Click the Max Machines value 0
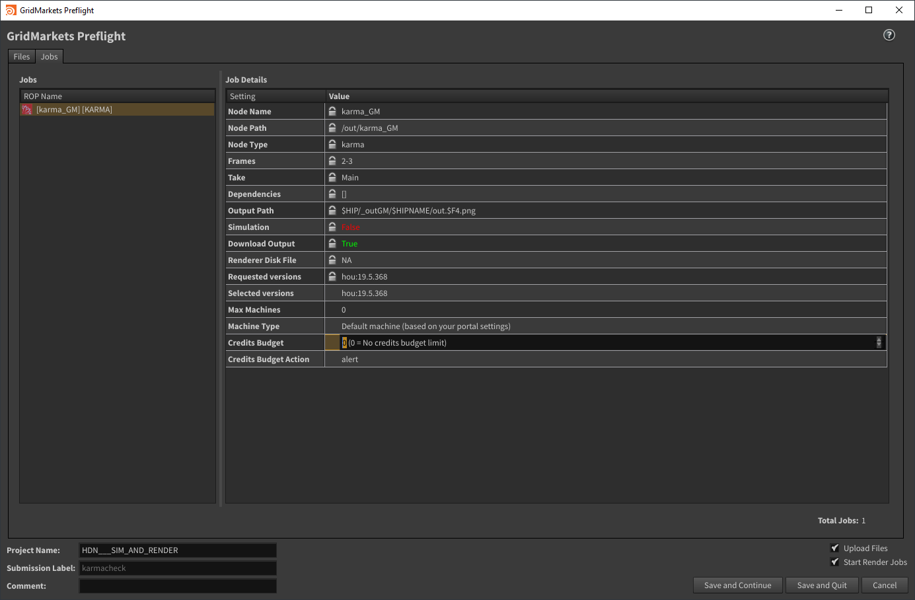The height and width of the screenshot is (600, 915). click(x=344, y=310)
